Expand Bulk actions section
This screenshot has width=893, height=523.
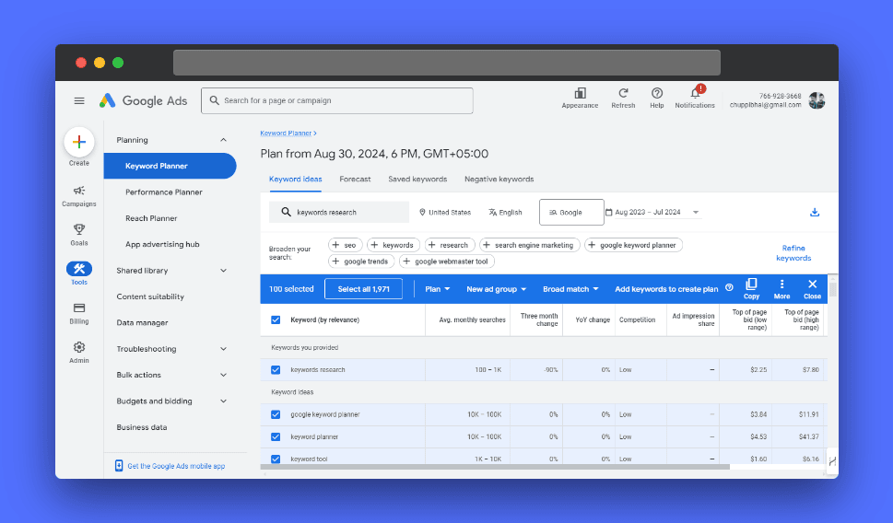click(x=223, y=375)
